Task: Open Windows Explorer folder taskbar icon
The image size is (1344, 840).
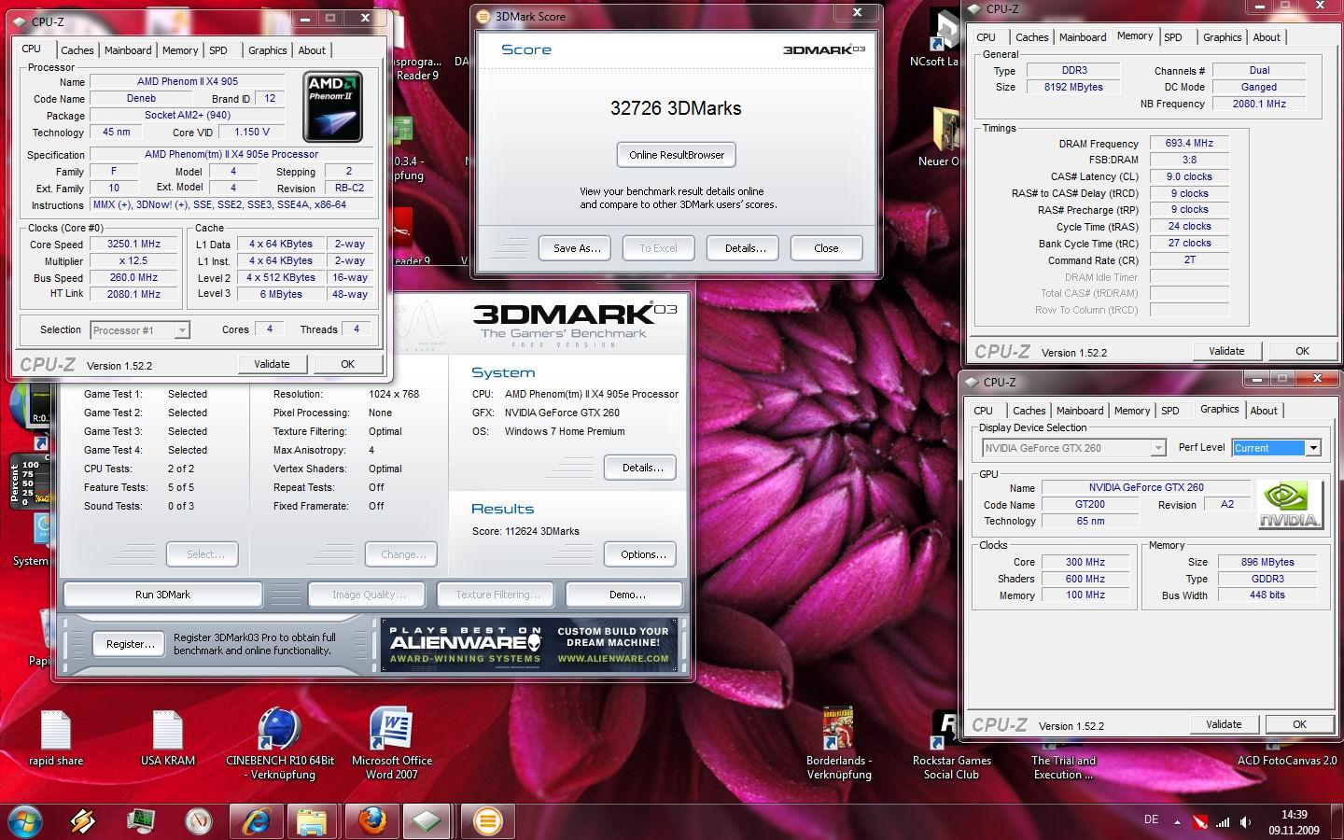Action: (x=312, y=820)
